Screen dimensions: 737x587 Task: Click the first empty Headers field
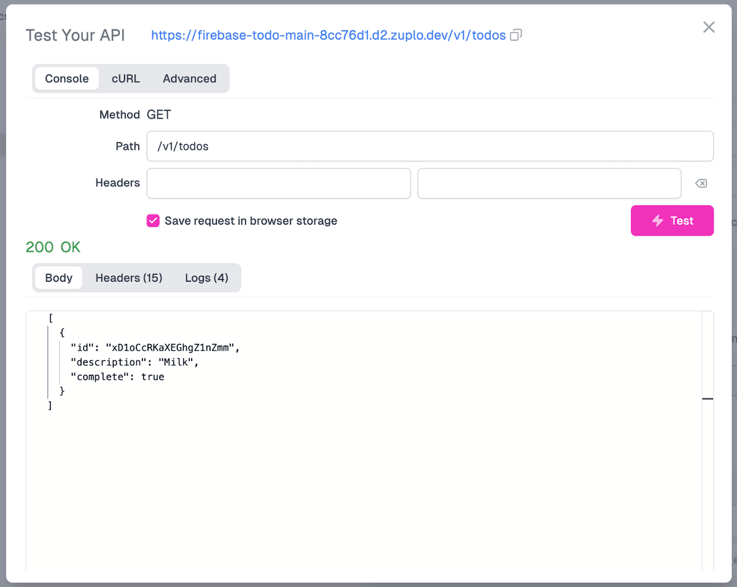pyautogui.click(x=278, y=183)
